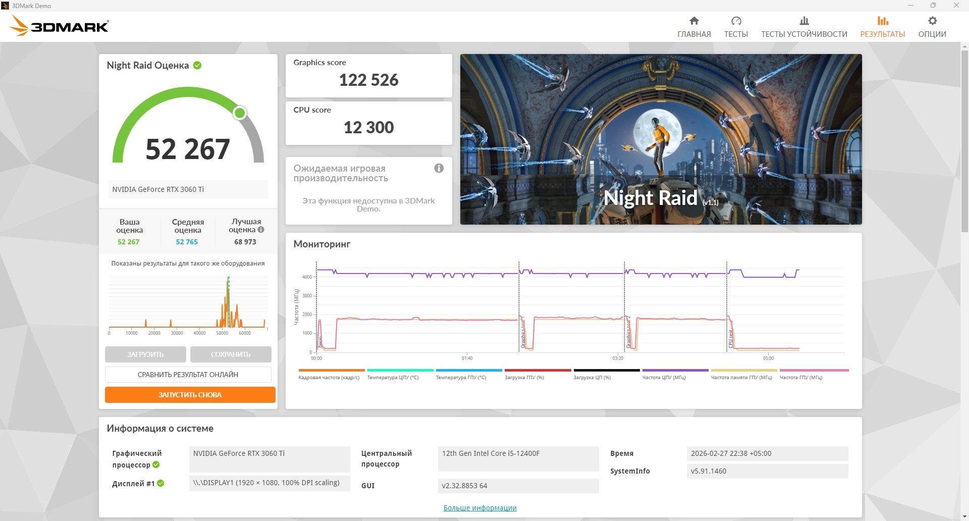969x521 pixels.
Task: Click the Night Raid preview image
Action: click(661, 139)
